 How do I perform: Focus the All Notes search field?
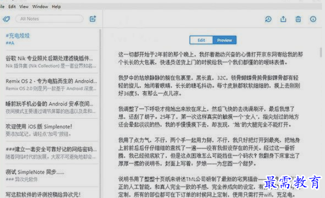[x=49, y=18]
